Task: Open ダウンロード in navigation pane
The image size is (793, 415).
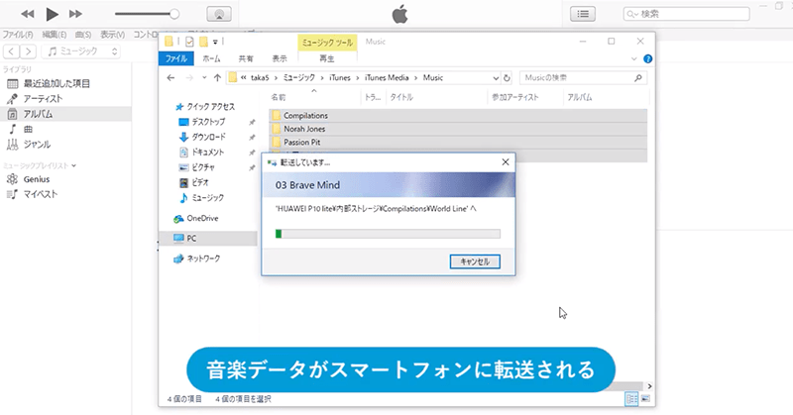Action: click(x=202, y=137)
